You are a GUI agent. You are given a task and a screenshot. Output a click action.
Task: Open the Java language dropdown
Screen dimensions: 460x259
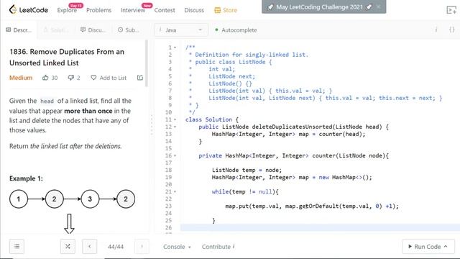point(180,30)
